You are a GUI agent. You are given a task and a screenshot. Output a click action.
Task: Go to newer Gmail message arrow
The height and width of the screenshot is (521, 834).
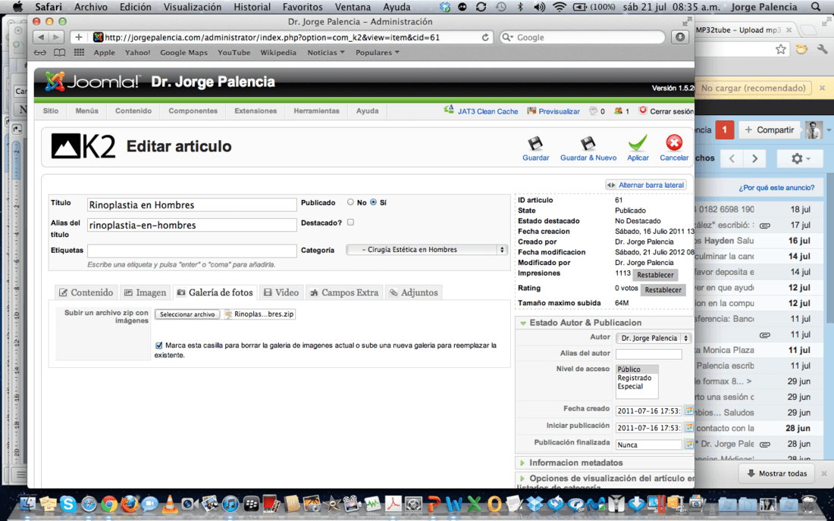pyautogui.click(x=732, y=158)
